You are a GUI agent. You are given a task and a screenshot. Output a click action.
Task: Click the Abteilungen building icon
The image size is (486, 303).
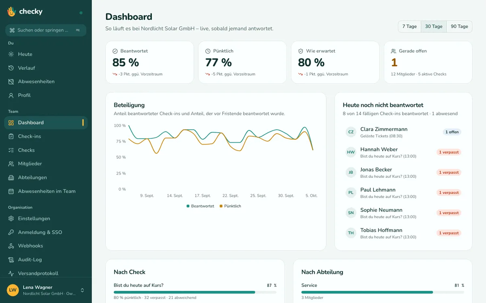coord(11,178)
